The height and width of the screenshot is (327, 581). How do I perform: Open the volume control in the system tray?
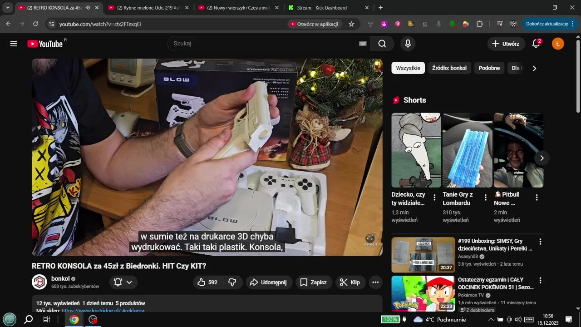518,319
